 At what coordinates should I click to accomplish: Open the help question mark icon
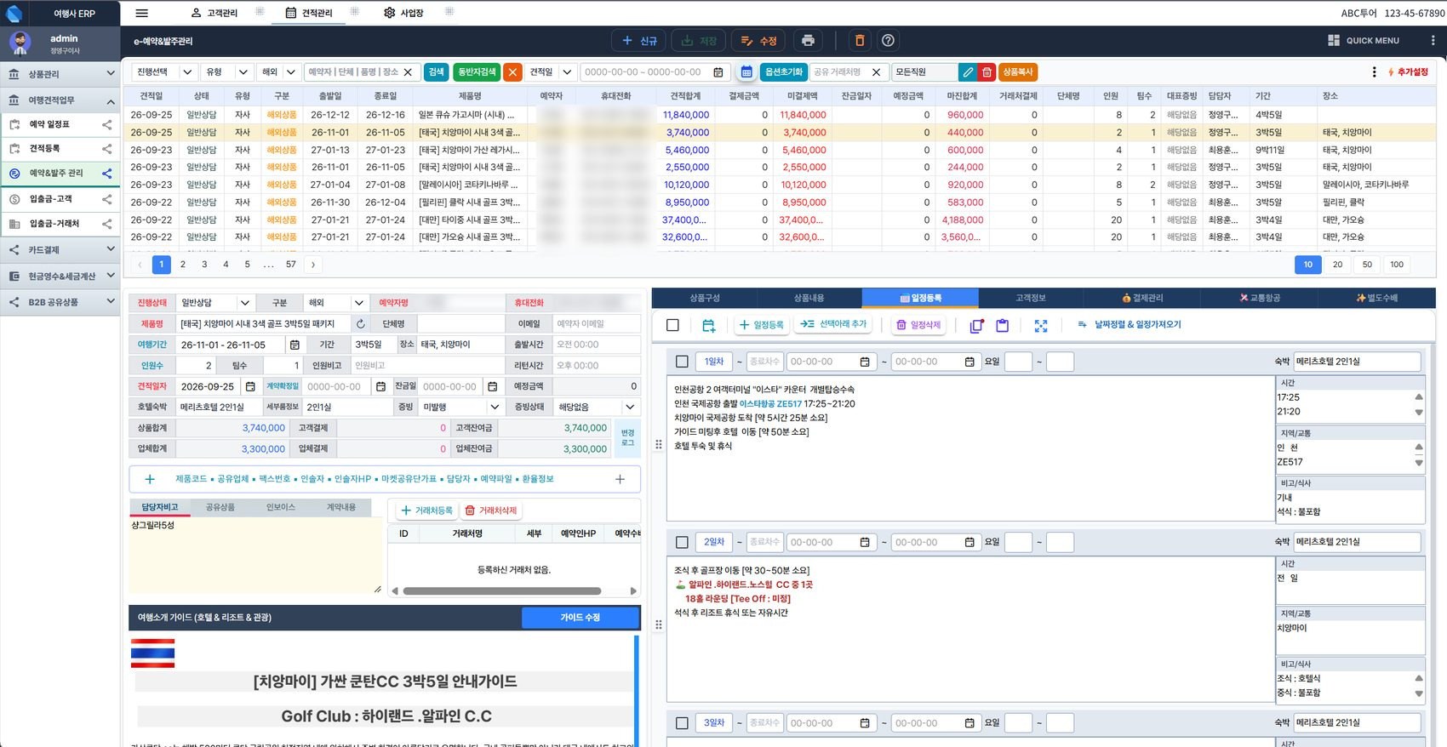point(888,41)
